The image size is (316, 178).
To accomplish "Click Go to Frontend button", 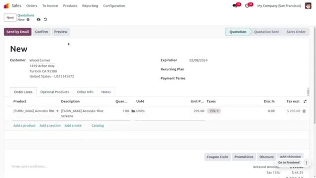I will pos(289,163).
